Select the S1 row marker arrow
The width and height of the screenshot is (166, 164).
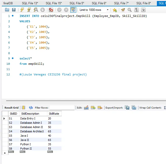point(4,118)
